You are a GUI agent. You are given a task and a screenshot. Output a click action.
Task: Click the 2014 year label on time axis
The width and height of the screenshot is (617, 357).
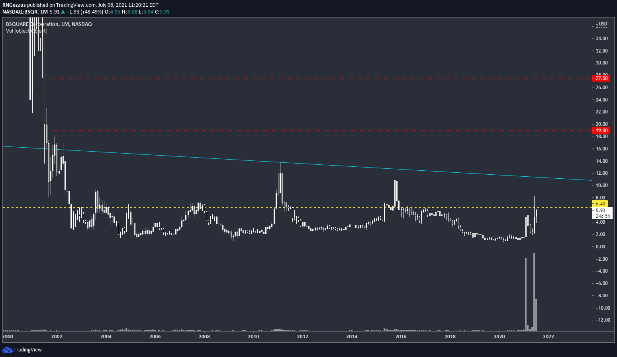(x=352, y=337)
